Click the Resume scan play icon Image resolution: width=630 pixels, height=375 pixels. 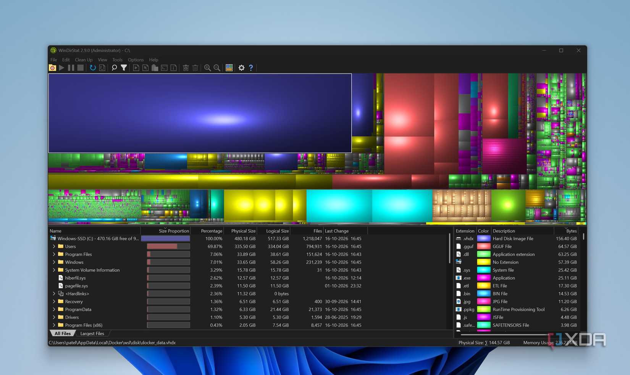click(x=61, y=68)
